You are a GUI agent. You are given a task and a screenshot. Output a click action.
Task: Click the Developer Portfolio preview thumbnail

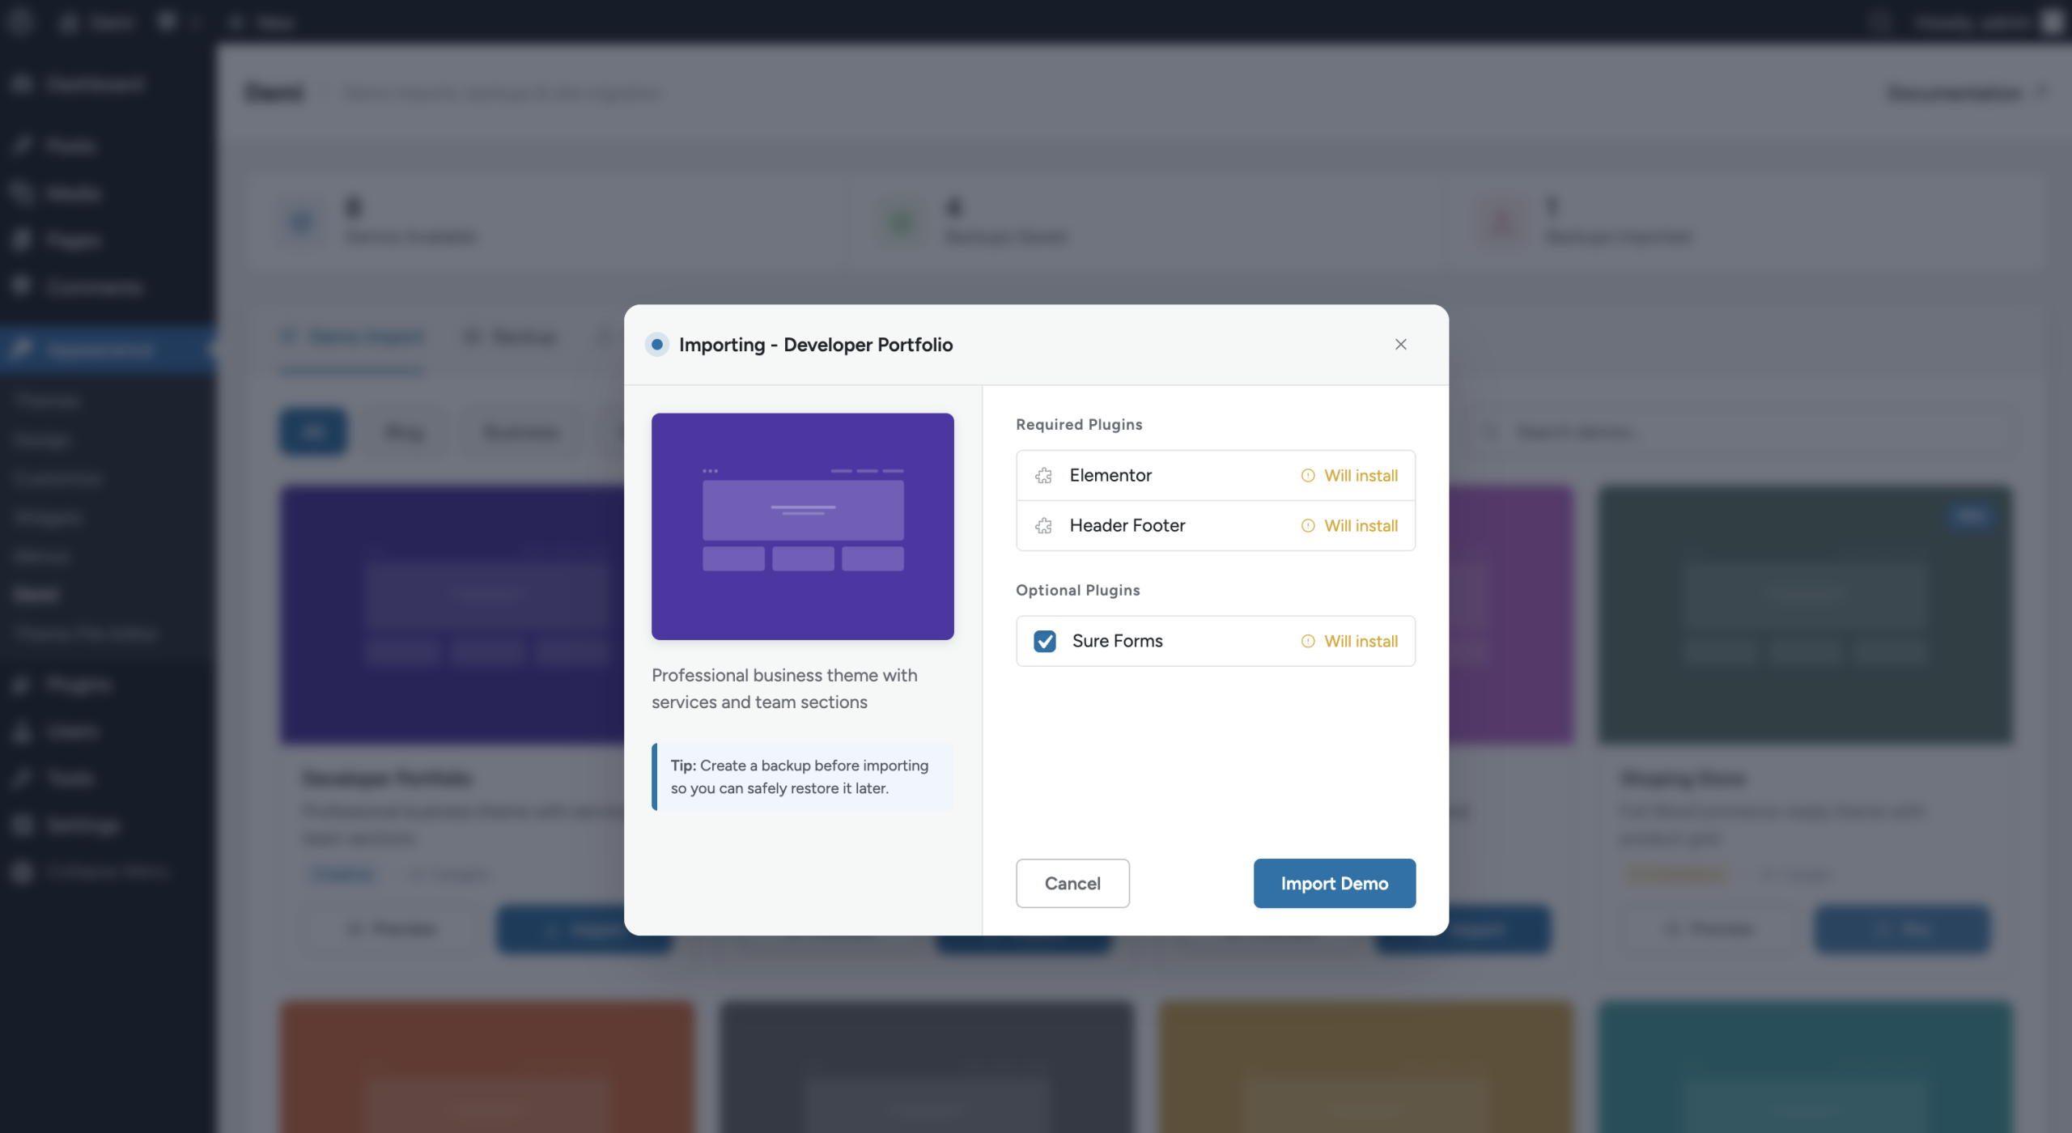802,526
